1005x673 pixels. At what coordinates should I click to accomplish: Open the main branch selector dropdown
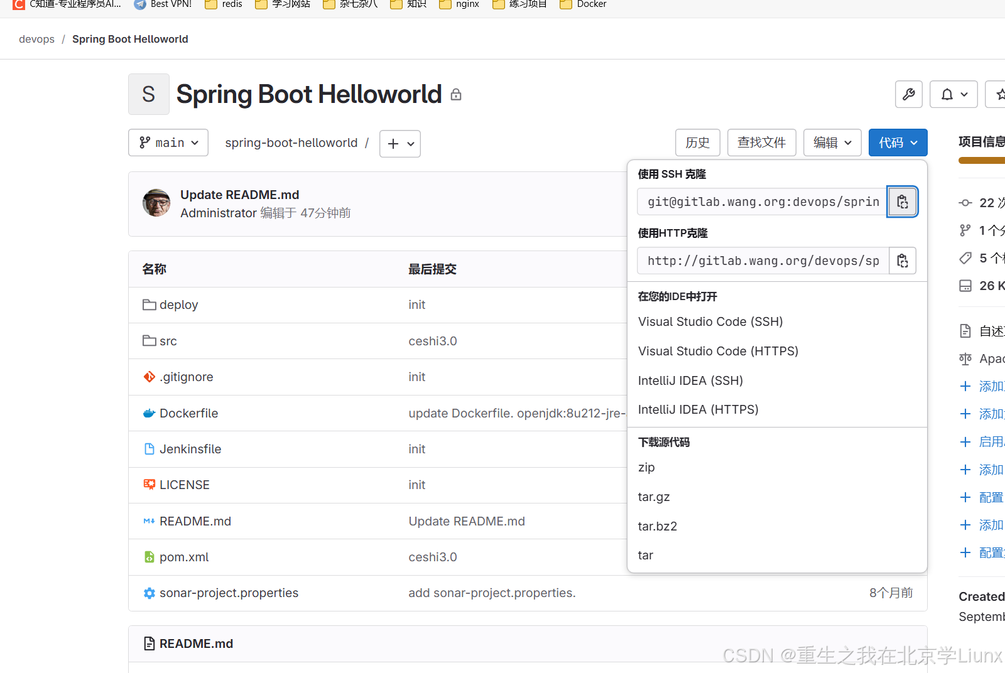pyautogui.click(x=168, y=143)
